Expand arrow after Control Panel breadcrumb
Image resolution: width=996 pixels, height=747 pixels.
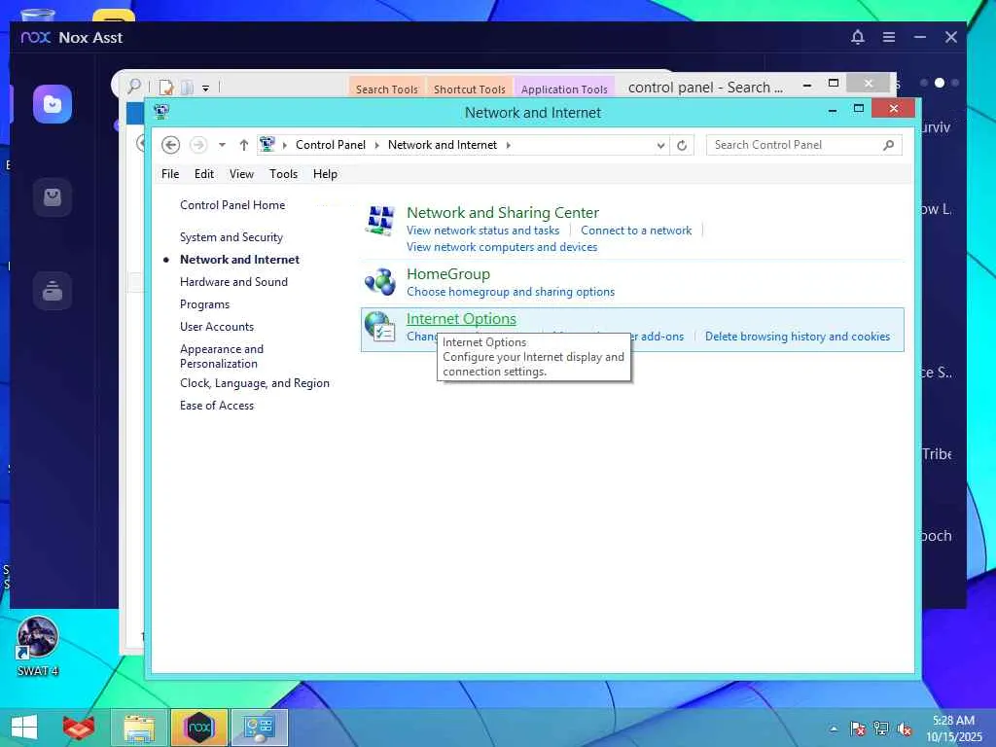click(x=376, y=146)
